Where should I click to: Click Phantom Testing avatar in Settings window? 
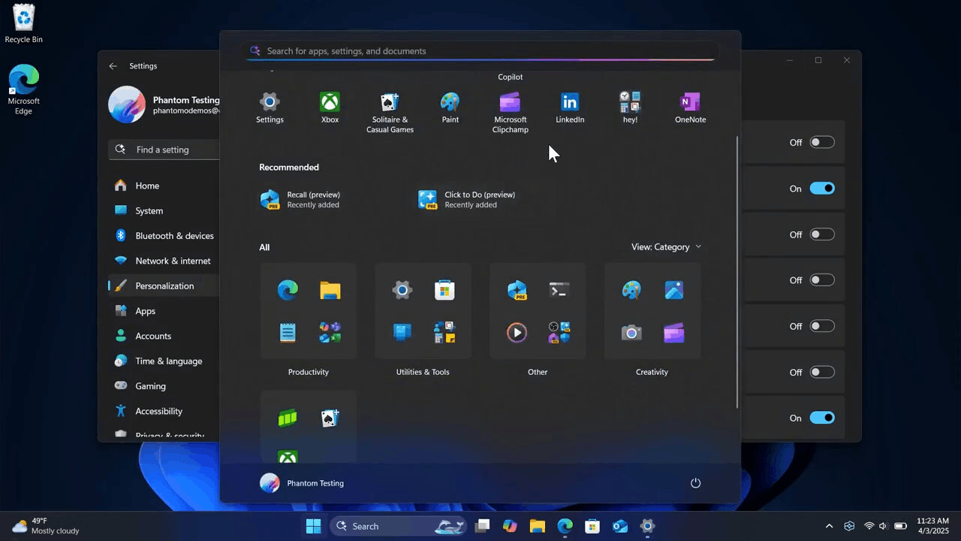tap(127, 104)
